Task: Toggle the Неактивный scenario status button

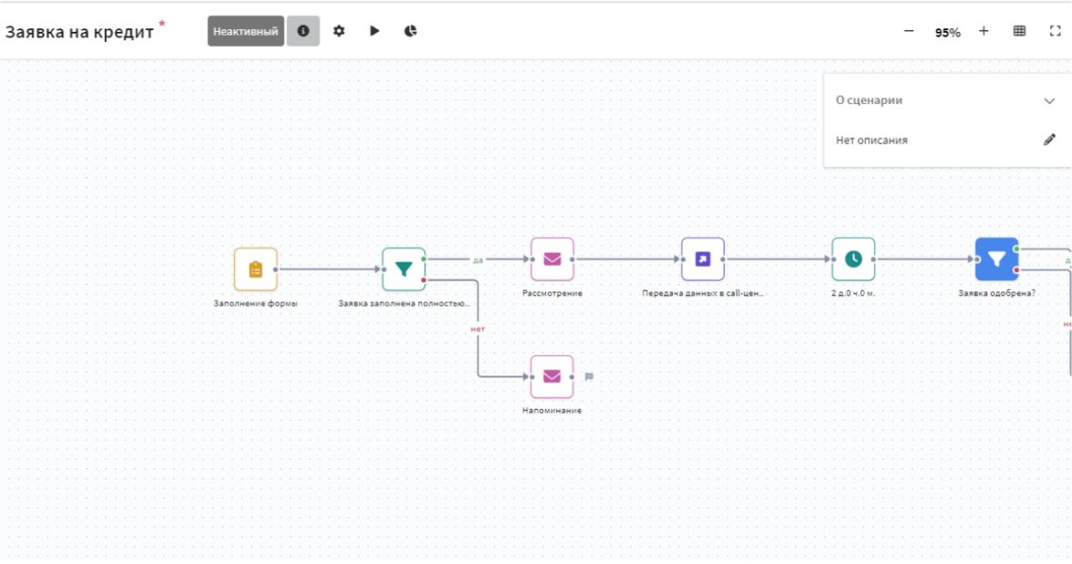Action: click(245, 31)
